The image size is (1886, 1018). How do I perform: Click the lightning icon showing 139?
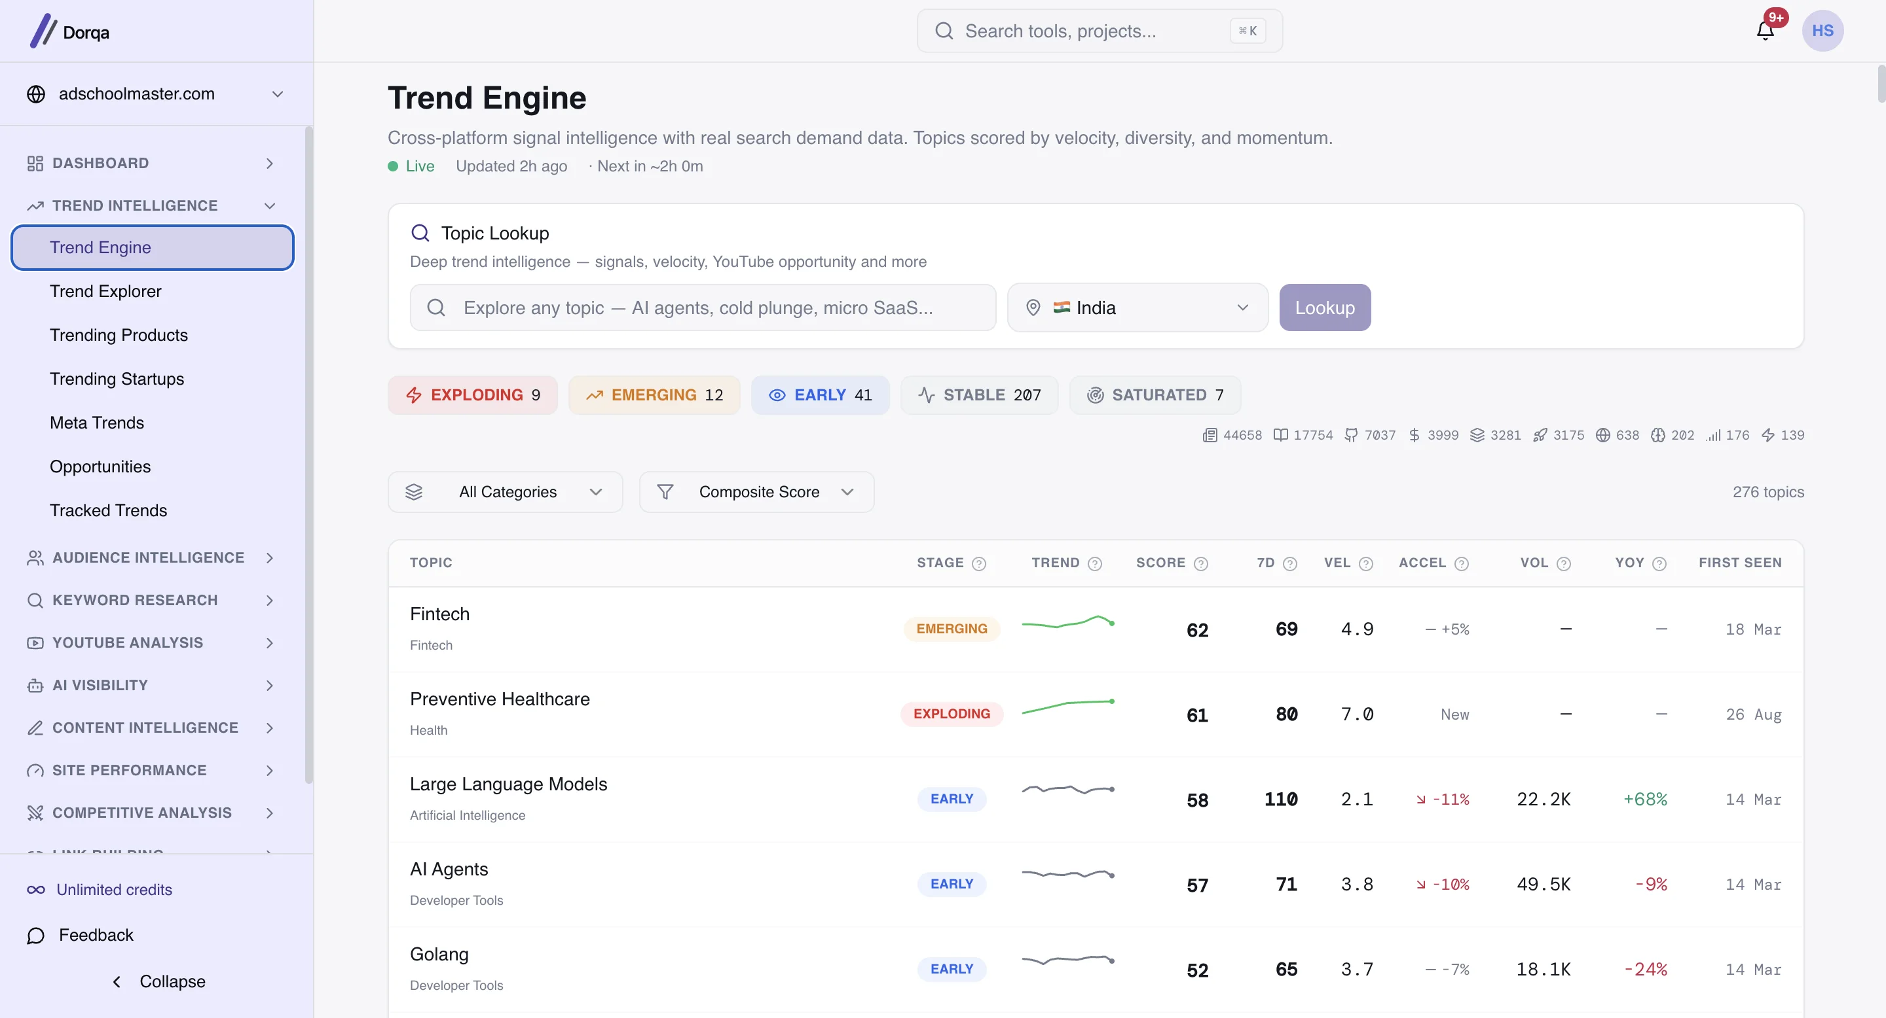pos(1767,435)
